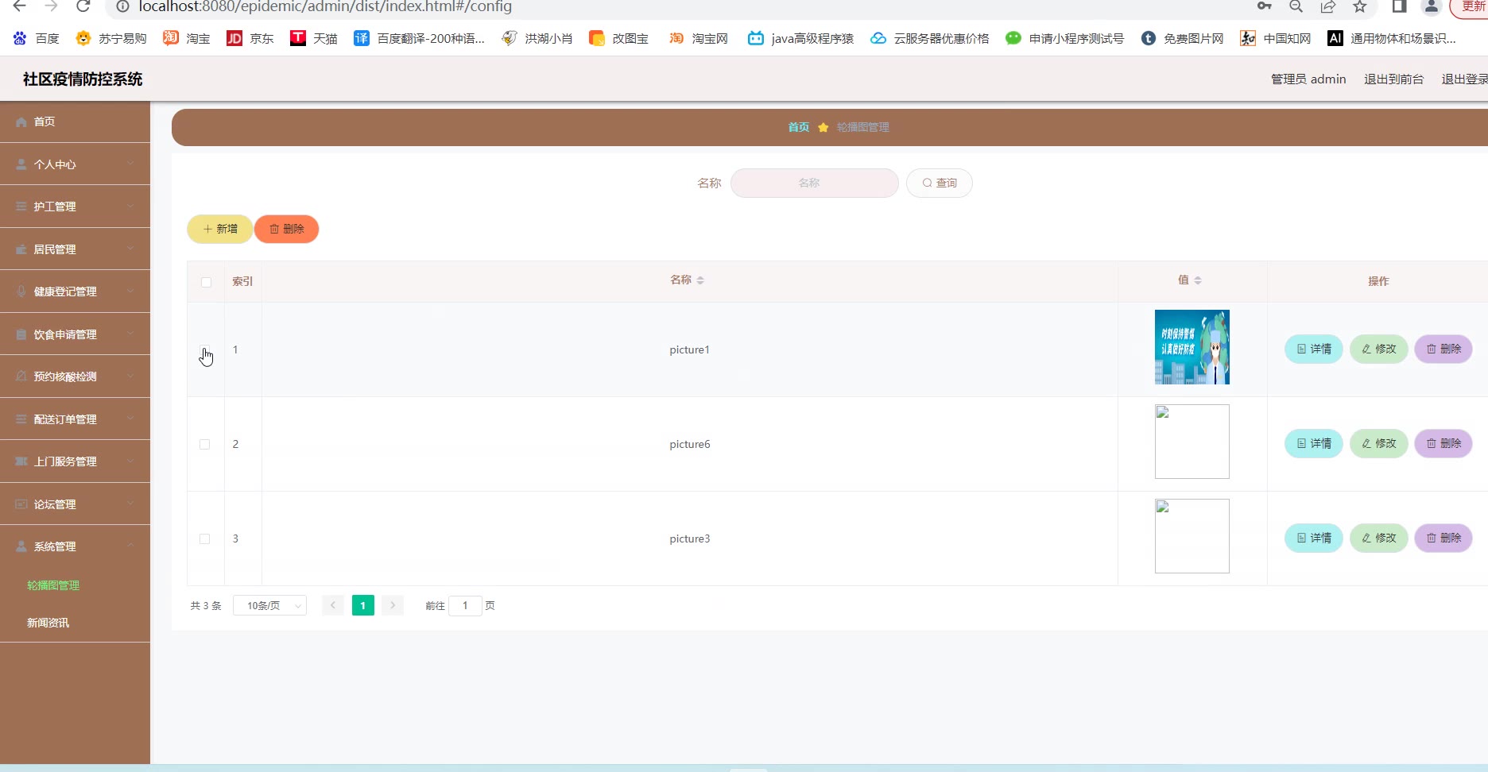Open the 中国知网 bookmark

pos(1276,38)
